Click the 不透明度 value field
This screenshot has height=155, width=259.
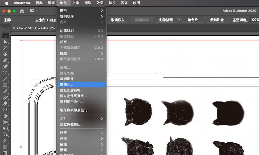254,20
